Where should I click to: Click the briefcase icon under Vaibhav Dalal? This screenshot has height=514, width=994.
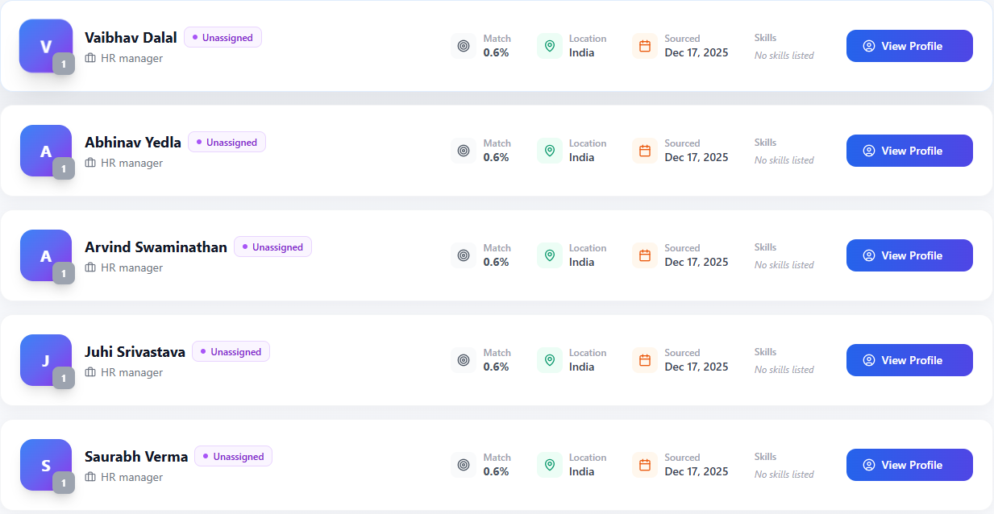click(x=90, y=58)
